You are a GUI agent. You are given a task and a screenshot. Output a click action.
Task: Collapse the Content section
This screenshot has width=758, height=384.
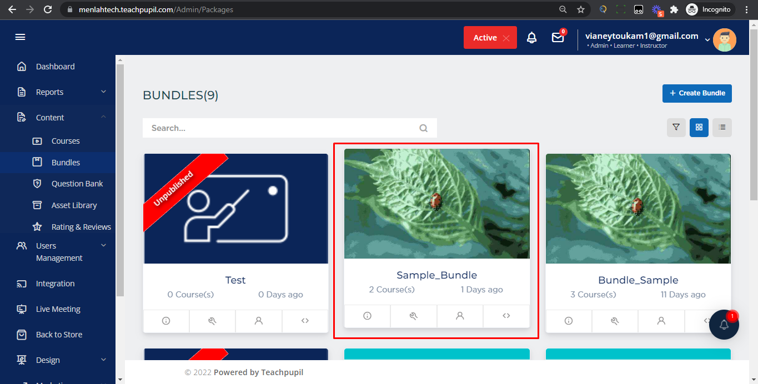[103, 117]
